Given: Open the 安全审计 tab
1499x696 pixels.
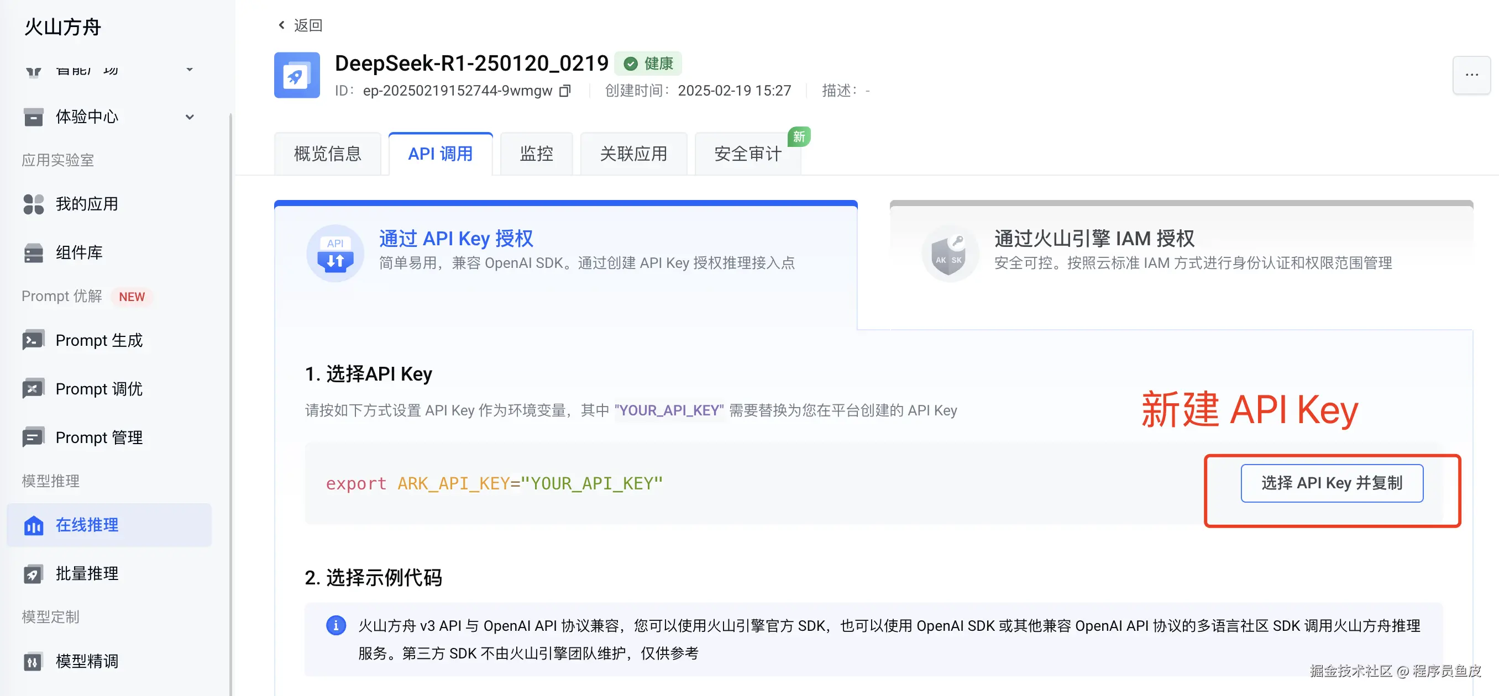Looking at the screenshot, I should point(747,154).
